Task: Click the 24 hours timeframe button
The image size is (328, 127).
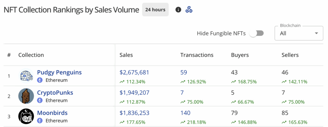Action: (x=155, y=10)
